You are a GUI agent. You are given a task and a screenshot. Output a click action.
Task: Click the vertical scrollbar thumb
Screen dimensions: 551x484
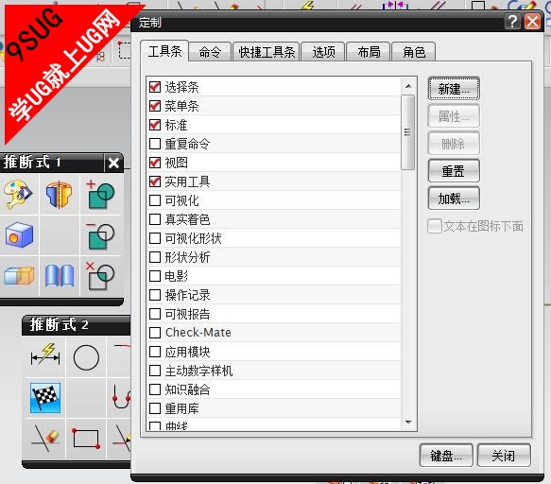407,132
